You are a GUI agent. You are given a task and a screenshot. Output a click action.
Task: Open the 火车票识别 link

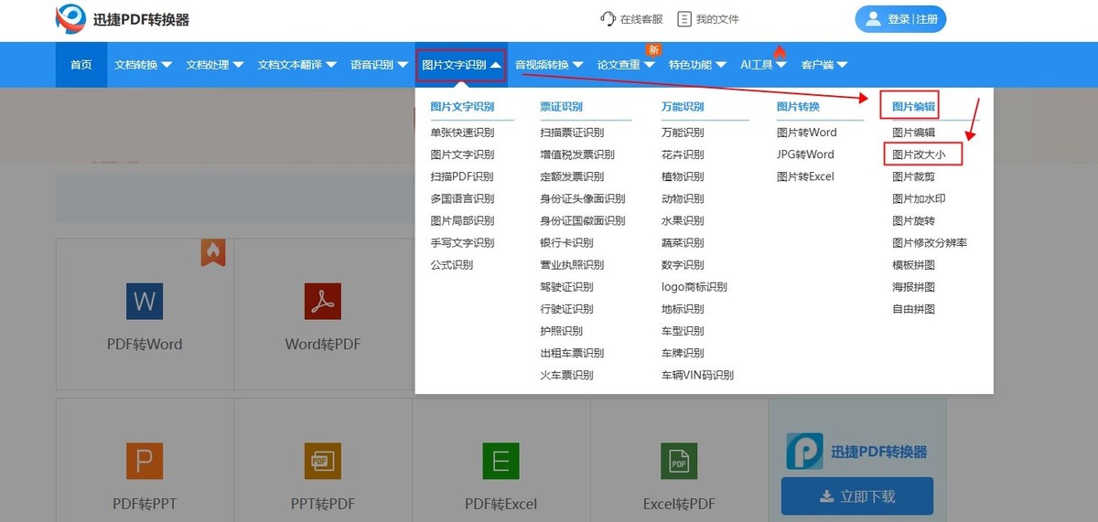click(566, 375)
